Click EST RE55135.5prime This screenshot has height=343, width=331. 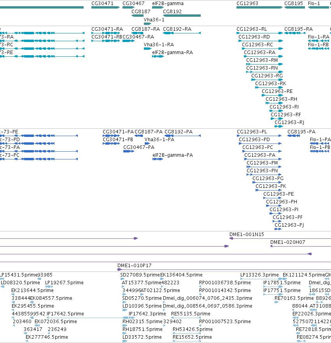point(191,314)
